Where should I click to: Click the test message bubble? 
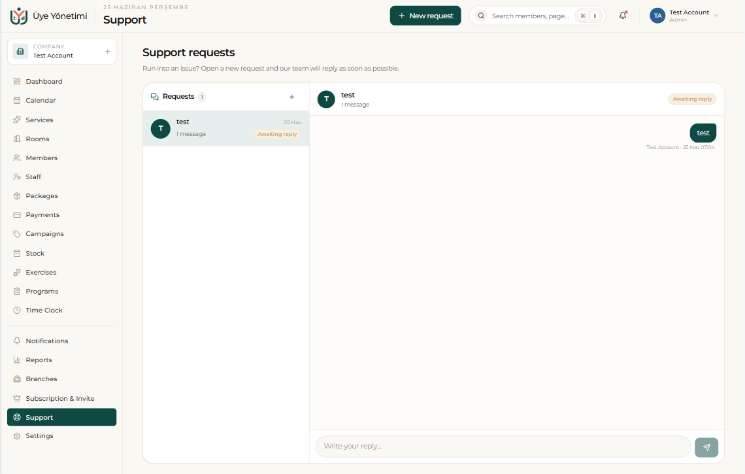[x=703, y=133]
